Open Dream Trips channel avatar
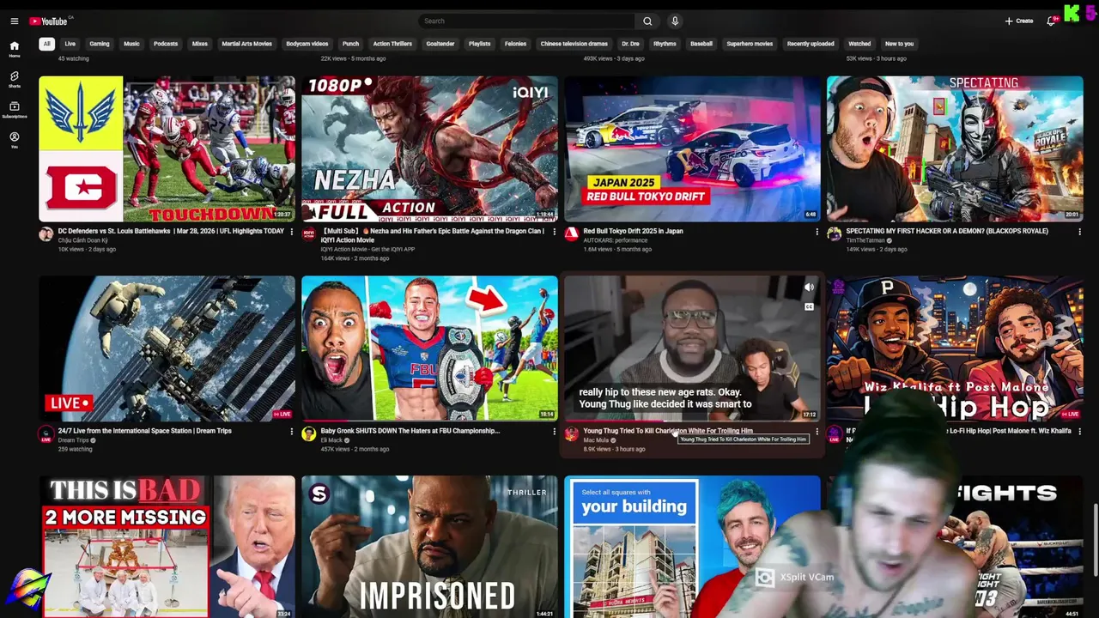This screenshot has height=618, width=1099. (46, 434)
